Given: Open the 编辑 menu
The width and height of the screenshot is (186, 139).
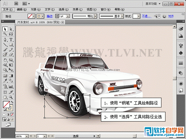Looking at the screenshot, I should [x=22, y=9].
